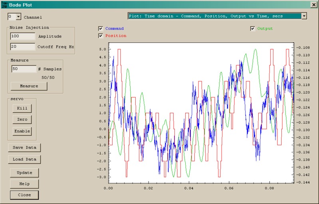Close the window with the title bar X

pos(313,4)
